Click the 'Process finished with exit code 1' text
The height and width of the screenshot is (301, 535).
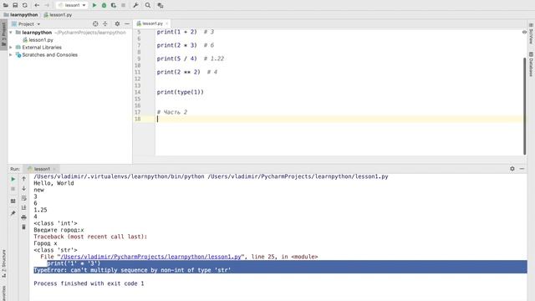click(x=89, y=283)
